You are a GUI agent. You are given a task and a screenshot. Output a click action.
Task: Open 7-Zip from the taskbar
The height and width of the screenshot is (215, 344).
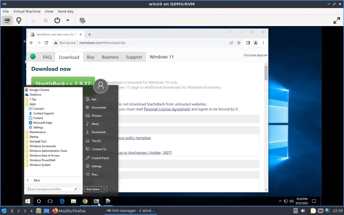pyautogui.click(x=96, y=201)
